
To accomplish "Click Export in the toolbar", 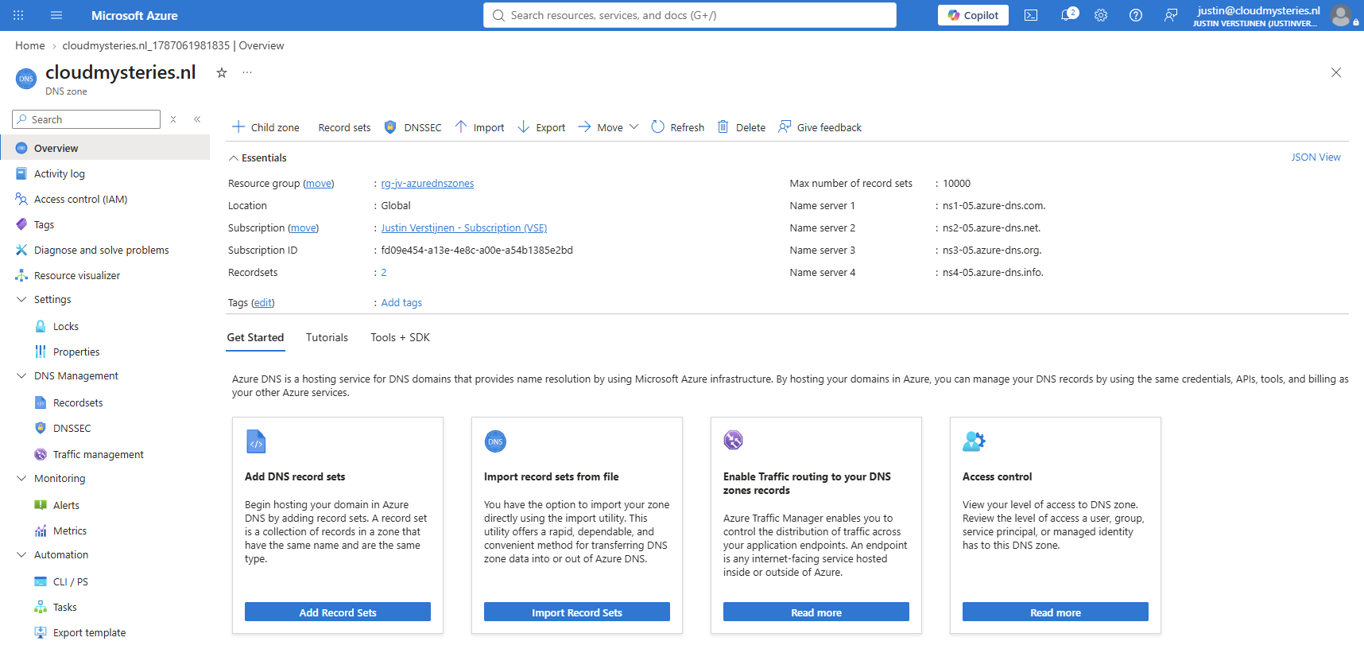I will click(x=541, y=127).
